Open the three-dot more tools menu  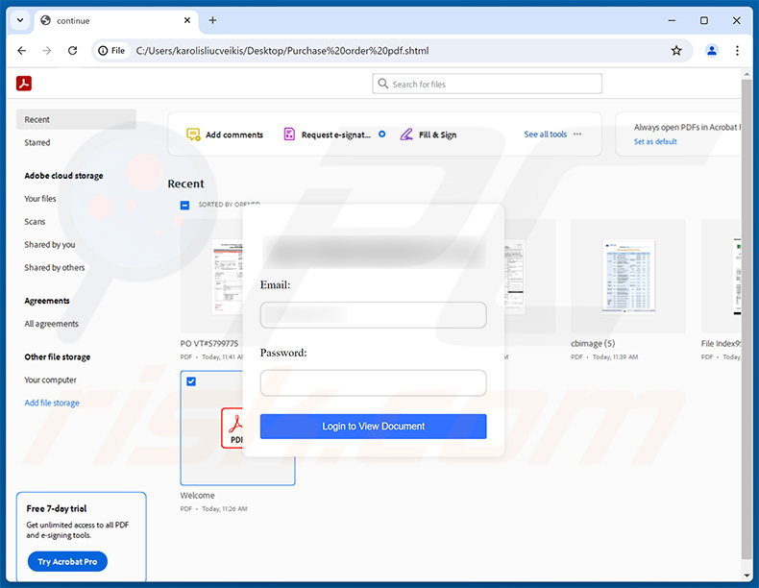point(577,135)
